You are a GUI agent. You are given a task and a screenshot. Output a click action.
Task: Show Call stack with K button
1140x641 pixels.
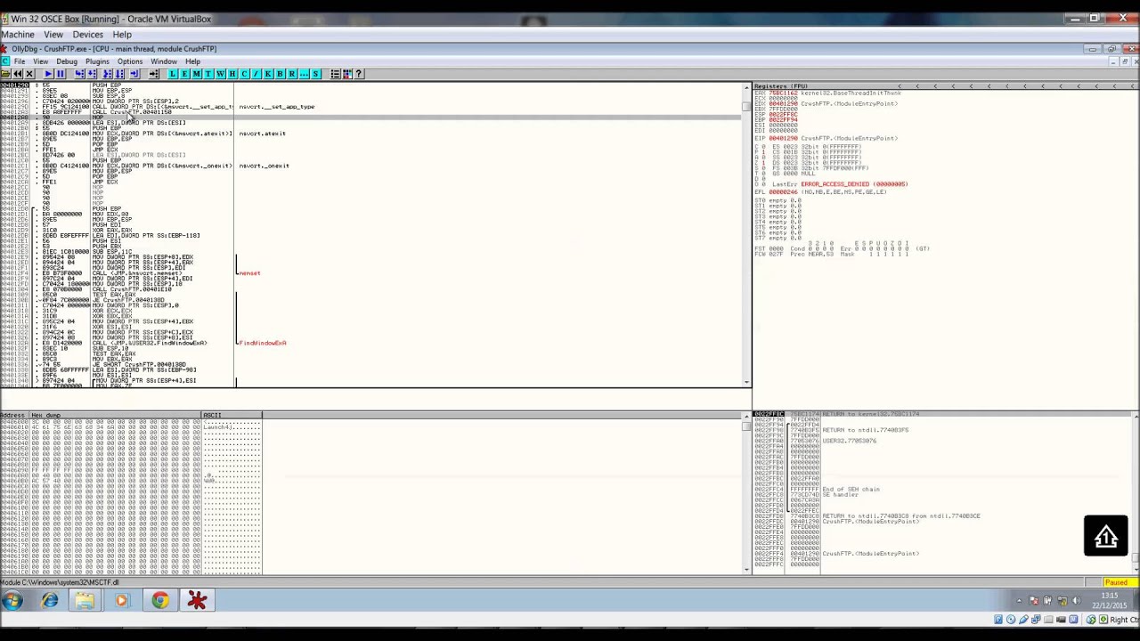pos(268,74)
